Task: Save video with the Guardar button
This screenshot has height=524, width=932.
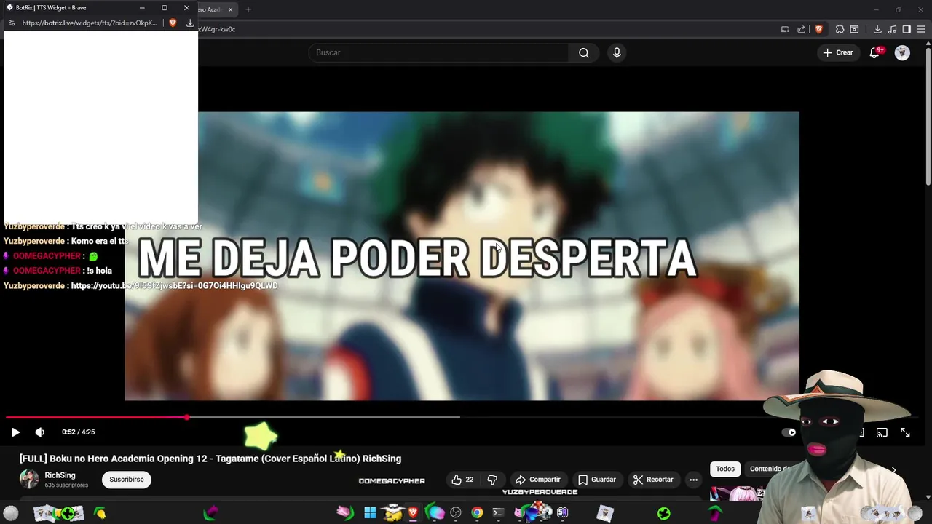Action: [x=597, y=480]
